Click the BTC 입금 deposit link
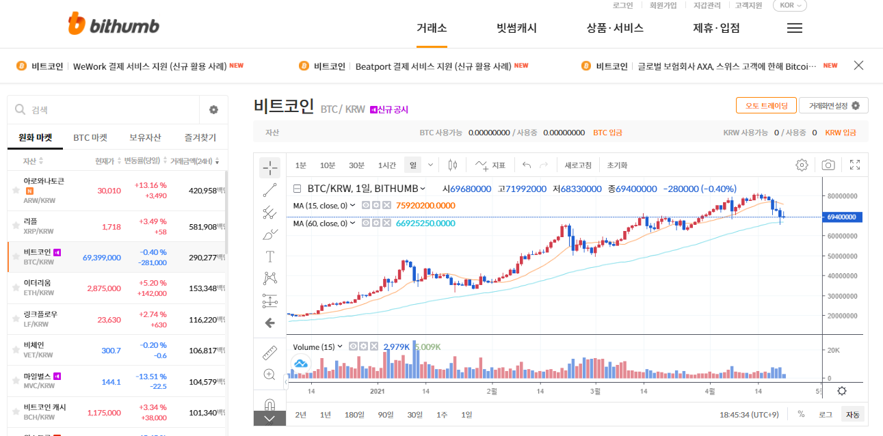Viewport: 883px width, 436px height. tap(608, 133)
